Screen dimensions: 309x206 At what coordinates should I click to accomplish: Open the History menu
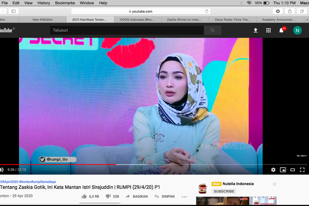[x=44, y=3]
